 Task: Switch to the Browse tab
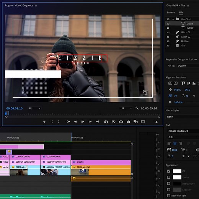point(171,13)
